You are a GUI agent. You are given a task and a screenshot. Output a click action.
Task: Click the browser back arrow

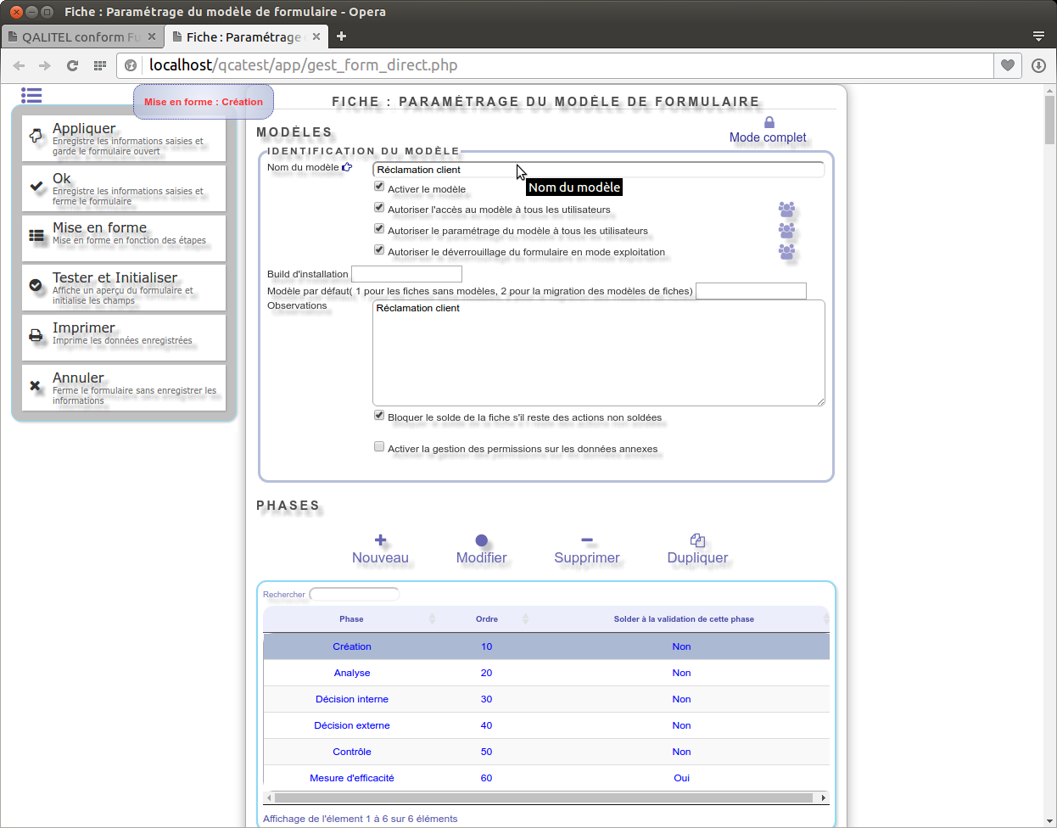tap(19, 65)
